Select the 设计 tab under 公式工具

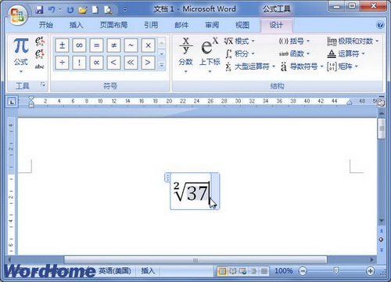(x=276, y=25)
